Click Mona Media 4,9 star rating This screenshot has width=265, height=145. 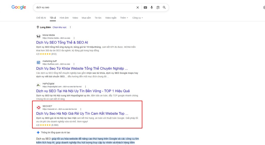click(46, 54)
